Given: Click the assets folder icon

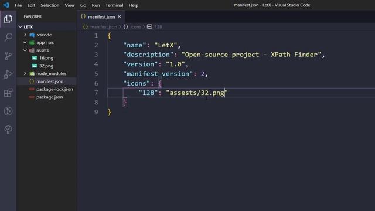Looking at the screenshot, I should pyautogui.click(x=32, y=50).
